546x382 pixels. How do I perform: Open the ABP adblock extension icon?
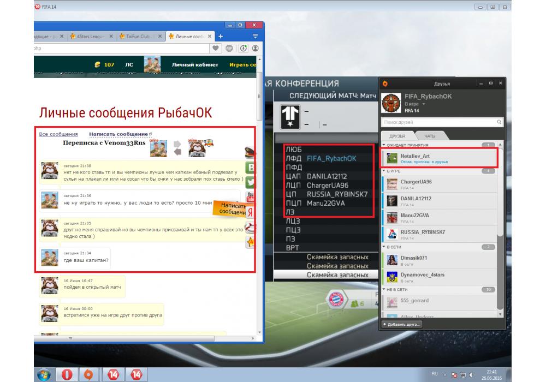[x=229, y=49]
